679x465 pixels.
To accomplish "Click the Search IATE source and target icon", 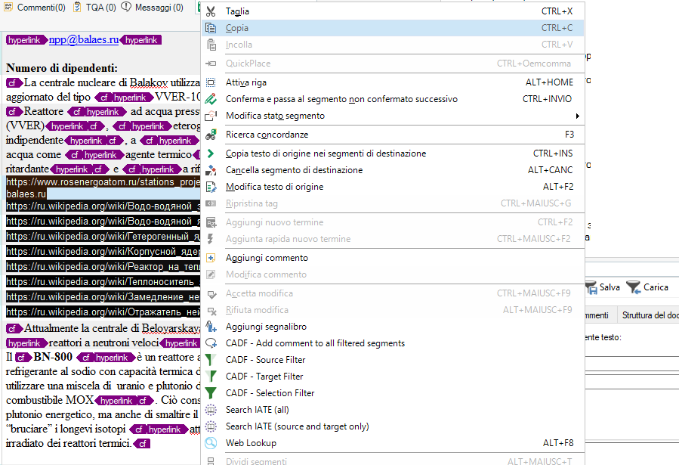I will pos(211,426).
